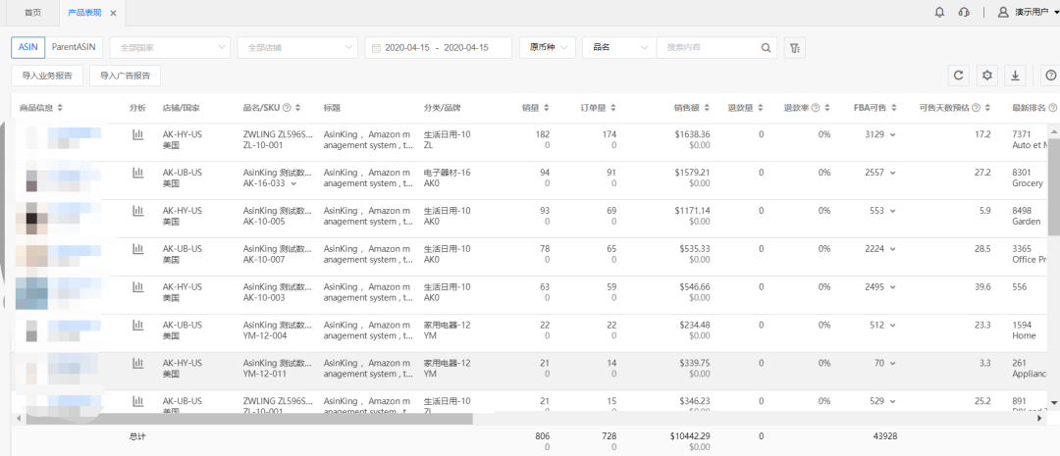Click the SKU text AK-10-005

coord(264,221)
